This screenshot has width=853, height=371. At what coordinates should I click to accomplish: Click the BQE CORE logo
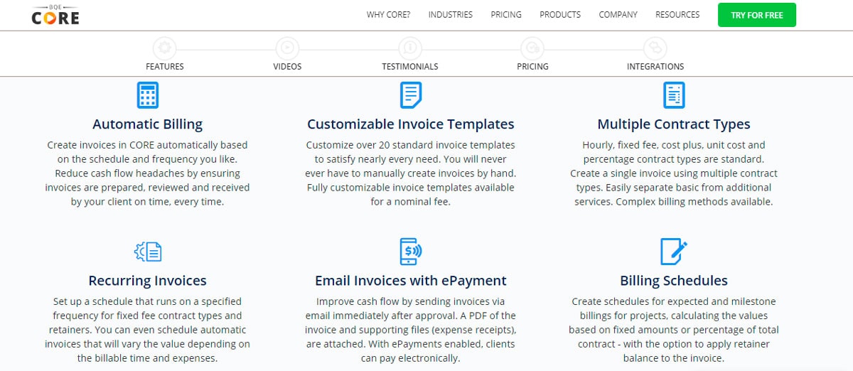pos(55,14)
